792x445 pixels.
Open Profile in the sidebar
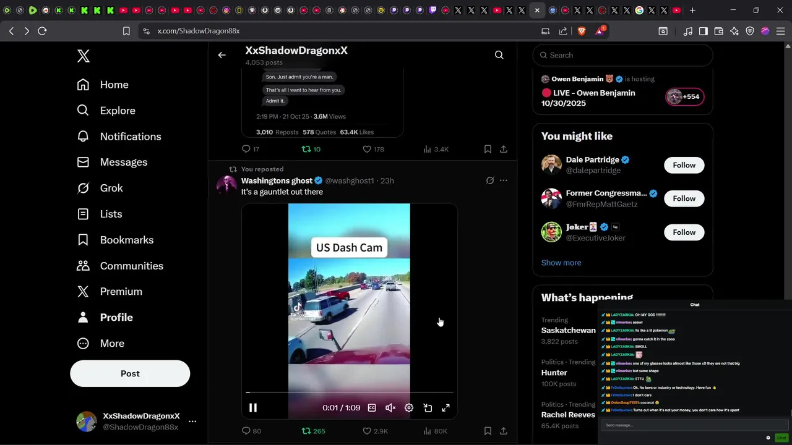tap(105, 317)
